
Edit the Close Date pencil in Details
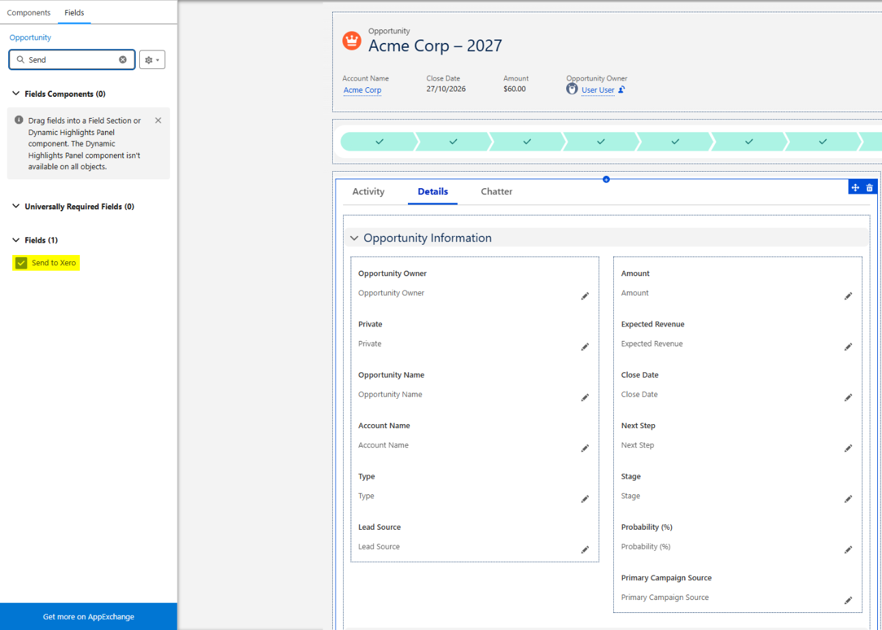point(848,397)
